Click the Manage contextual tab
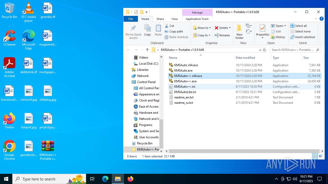The height and width of the screenshot is (184, 328). [197, 12]
